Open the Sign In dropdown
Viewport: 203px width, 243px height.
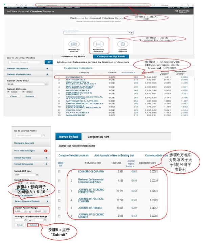(171, 7)
